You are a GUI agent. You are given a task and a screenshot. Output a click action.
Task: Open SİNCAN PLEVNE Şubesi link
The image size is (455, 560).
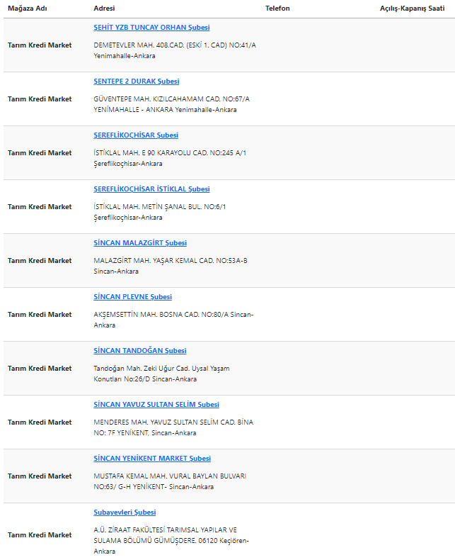pyautogui.click(x=132, y=297)
